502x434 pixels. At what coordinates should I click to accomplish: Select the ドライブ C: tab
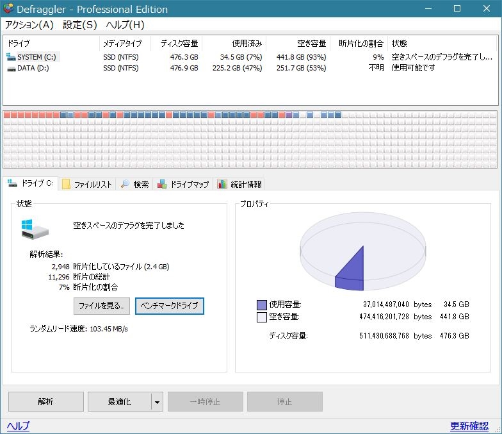(31, 183)
